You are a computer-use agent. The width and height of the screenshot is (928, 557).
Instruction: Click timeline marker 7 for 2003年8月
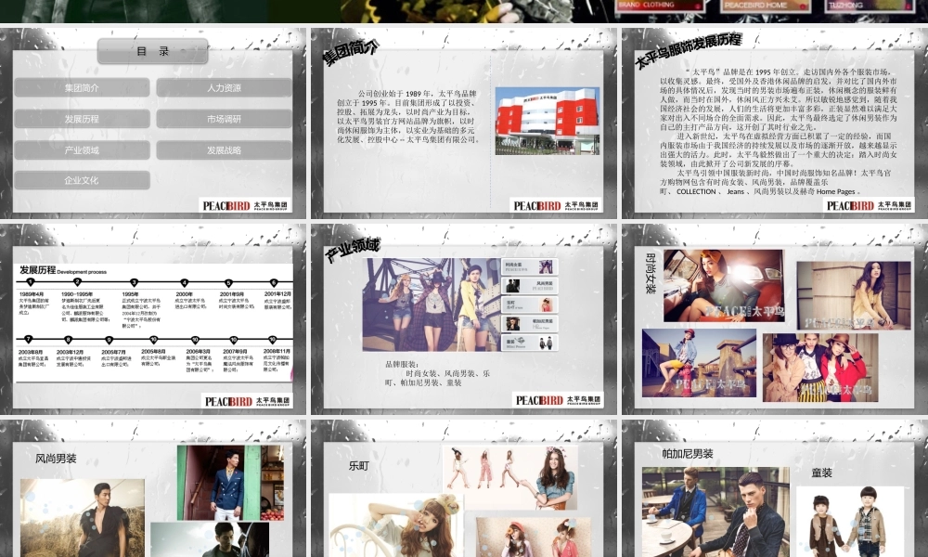(28, 339)
